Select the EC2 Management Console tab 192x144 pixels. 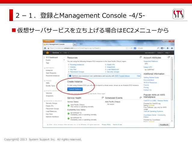58,44
